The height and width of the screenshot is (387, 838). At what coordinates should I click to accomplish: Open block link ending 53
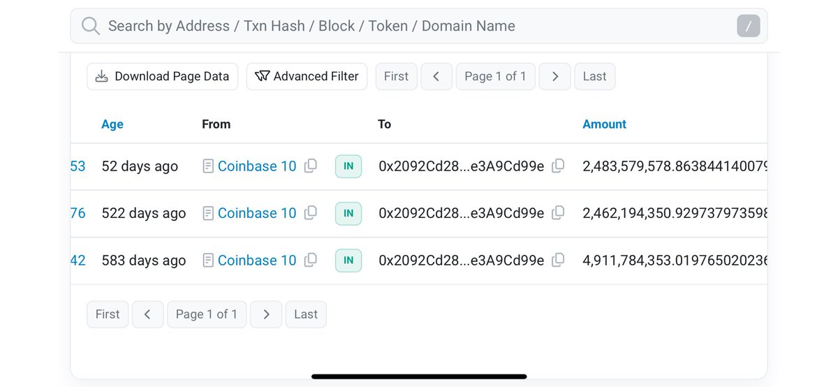pos(78,166)
